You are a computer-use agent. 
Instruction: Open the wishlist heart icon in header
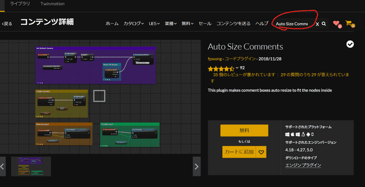click(x=336, y=23)
